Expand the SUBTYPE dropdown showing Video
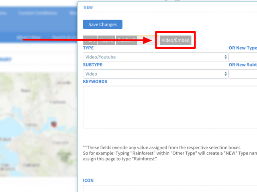This screenshot has height=192, width=257. (155, 74)
